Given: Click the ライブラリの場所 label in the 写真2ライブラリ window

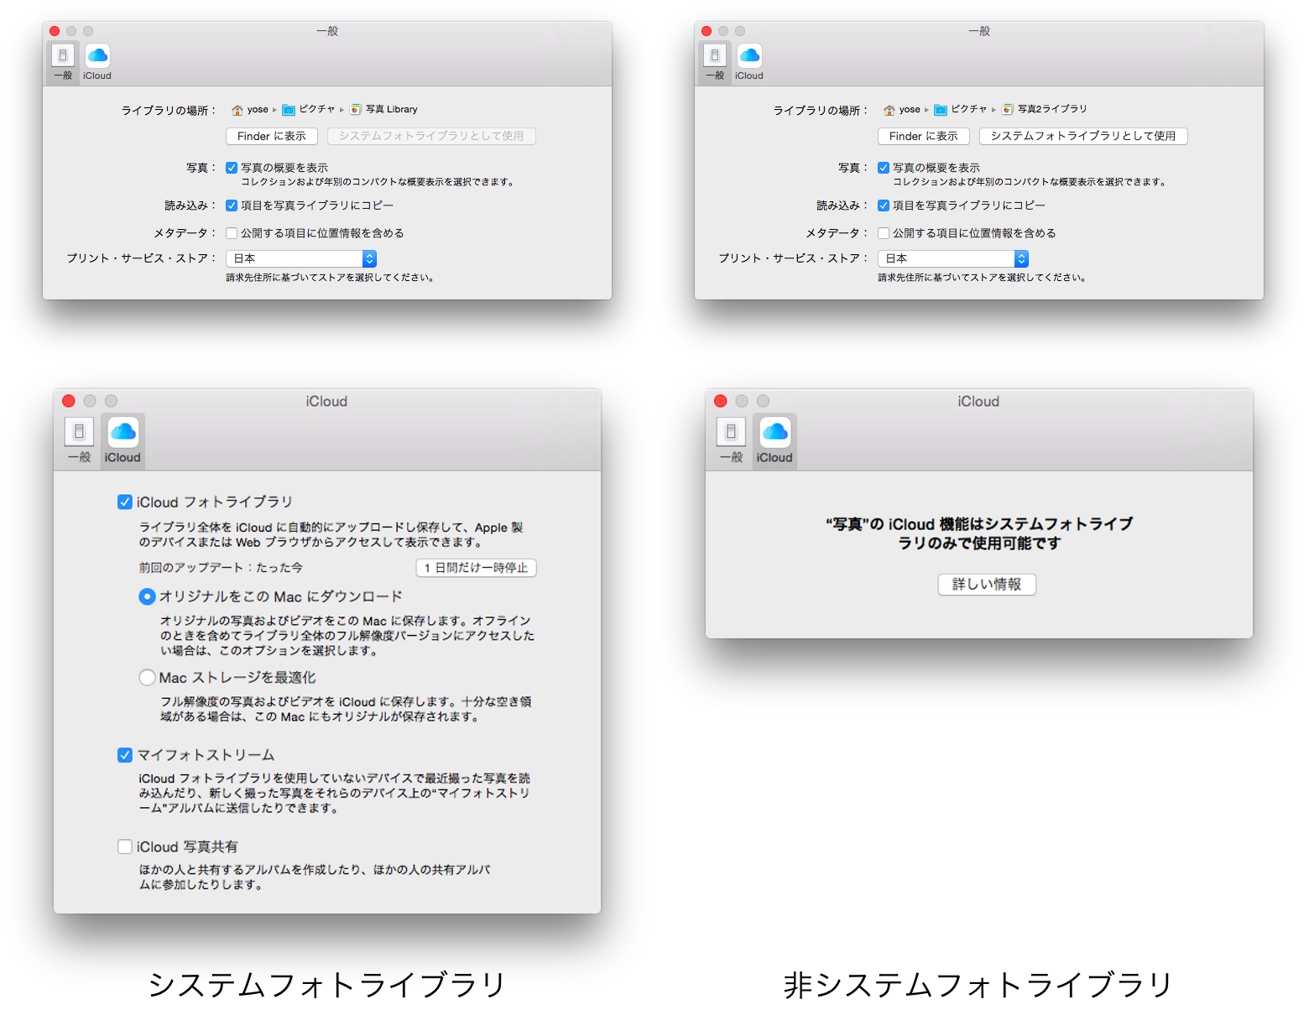Looking at the screenshot, I should 821,111.
